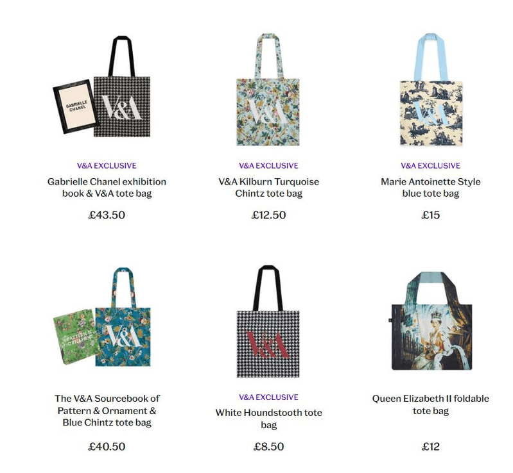Click the £12.50 price

[x=268, y=215]
